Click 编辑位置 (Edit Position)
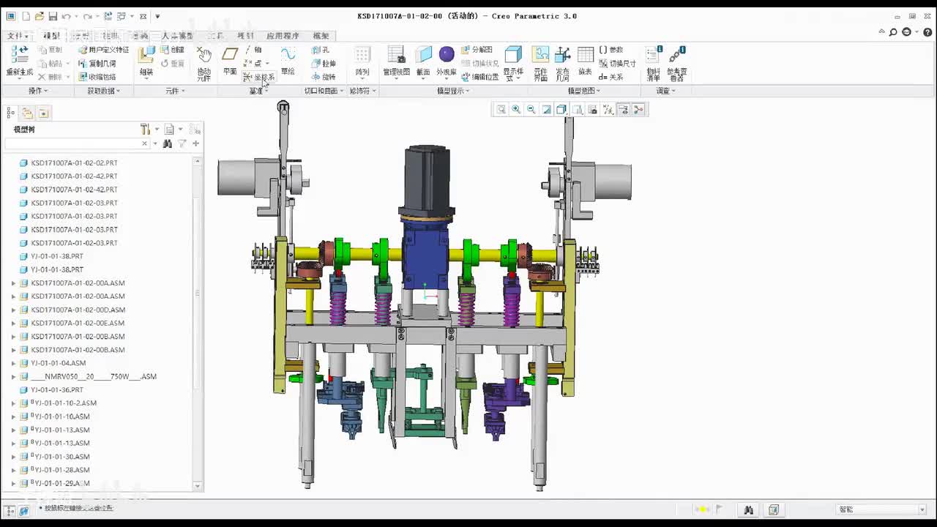This screenshot has width=937, height=527. pyautogui.click(x=480, y=77)
